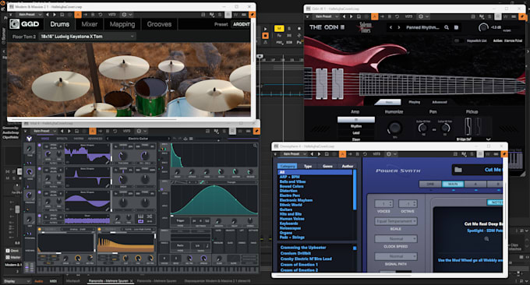Switch to the Mapping tab in GGD
Viewport: 530px width, 285px height.
[x=122, y=24]
